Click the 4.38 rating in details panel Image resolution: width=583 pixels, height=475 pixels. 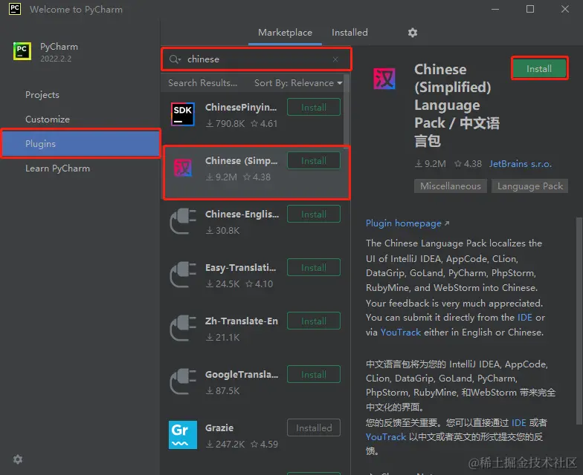click(468, 163)
